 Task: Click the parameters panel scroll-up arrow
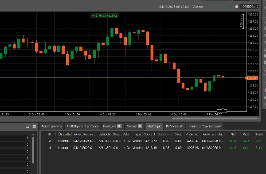[33, 134]
